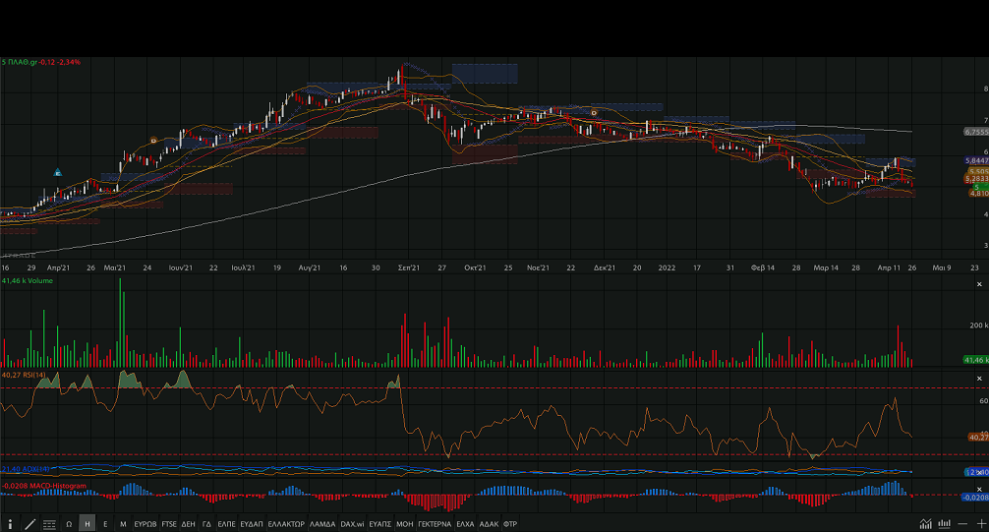Viewport: 989px width, 532px height.
Task: Open the data table list icon
Action: point(49,524)
